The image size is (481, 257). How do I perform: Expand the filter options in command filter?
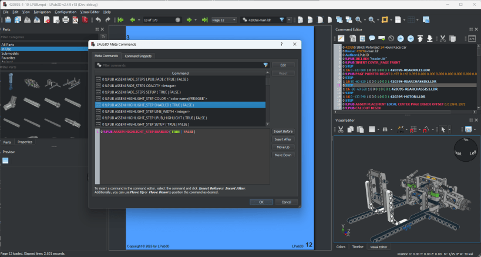tap(265, 65)
